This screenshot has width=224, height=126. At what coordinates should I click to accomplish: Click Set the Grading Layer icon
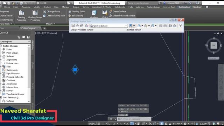[82, 26]
